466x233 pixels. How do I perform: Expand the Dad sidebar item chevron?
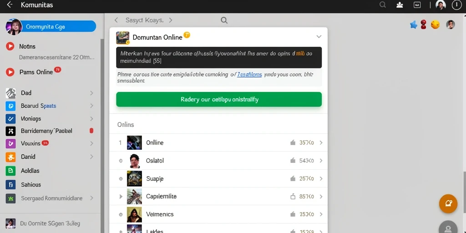pos(91,93)
